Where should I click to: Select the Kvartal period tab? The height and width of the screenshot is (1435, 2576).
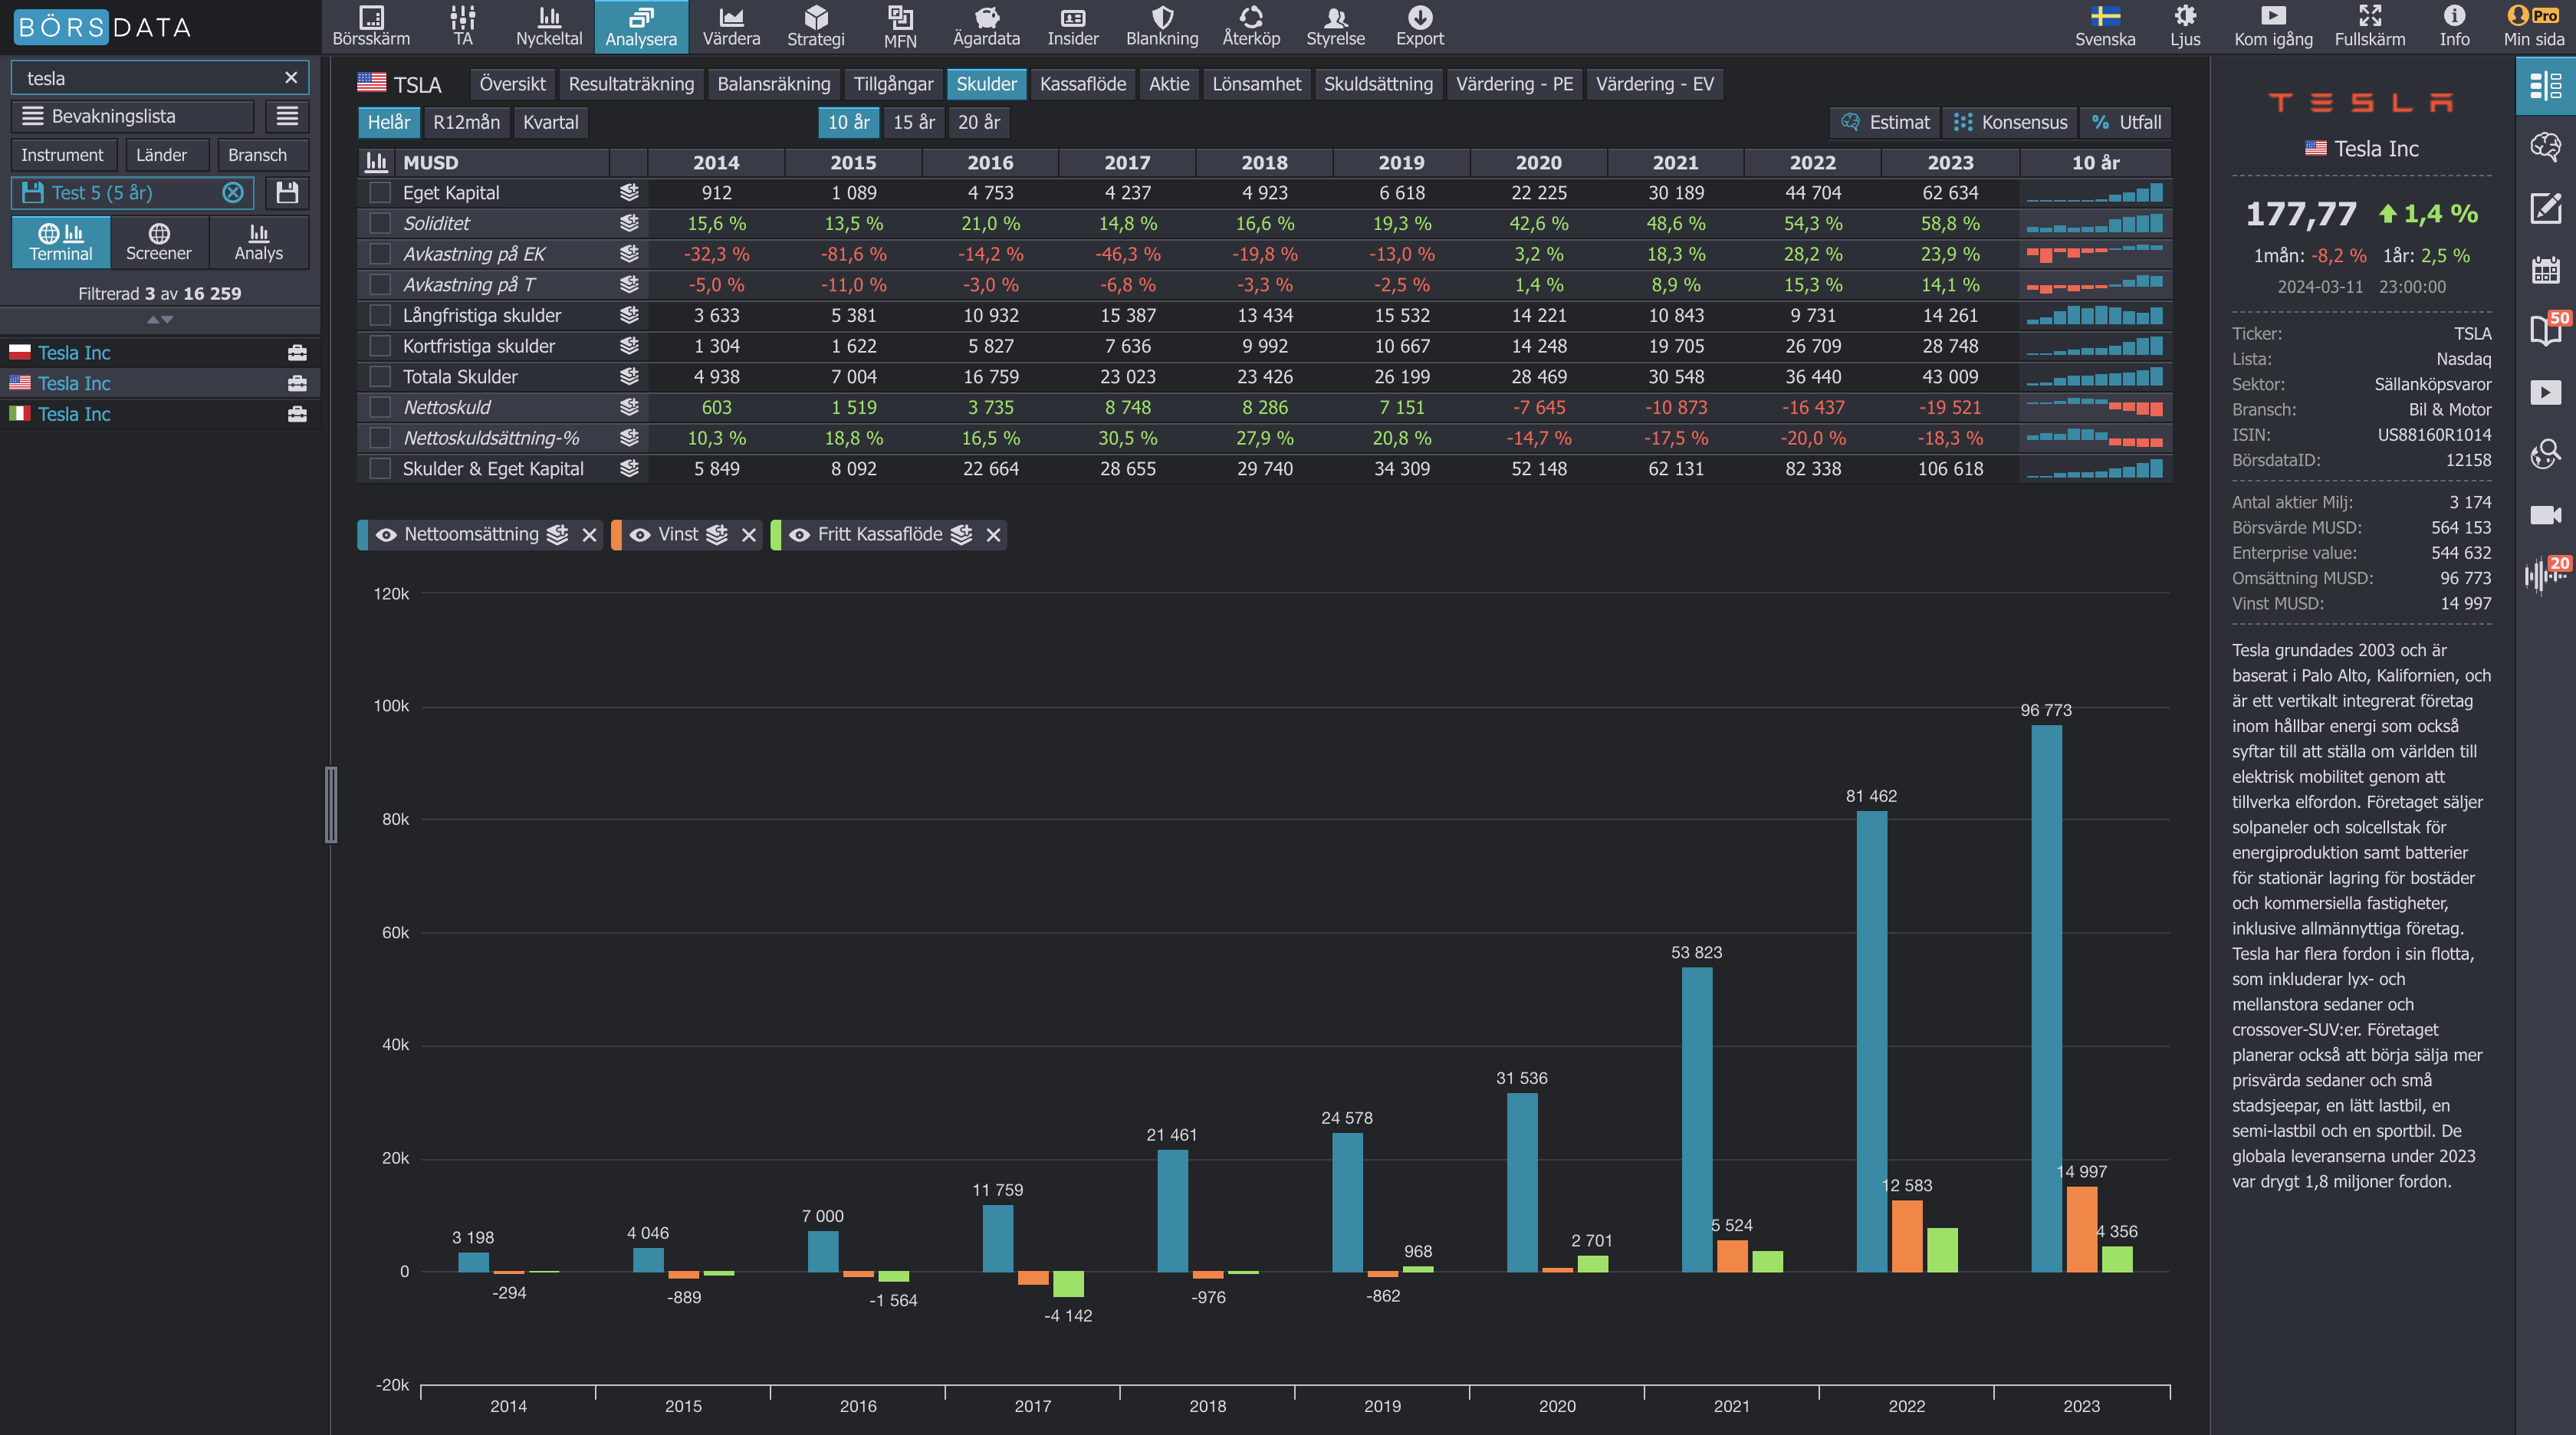point(550,122)
